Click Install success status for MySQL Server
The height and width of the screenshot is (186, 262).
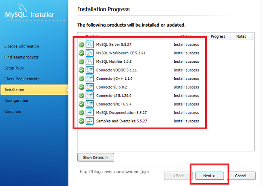(186, 45)
